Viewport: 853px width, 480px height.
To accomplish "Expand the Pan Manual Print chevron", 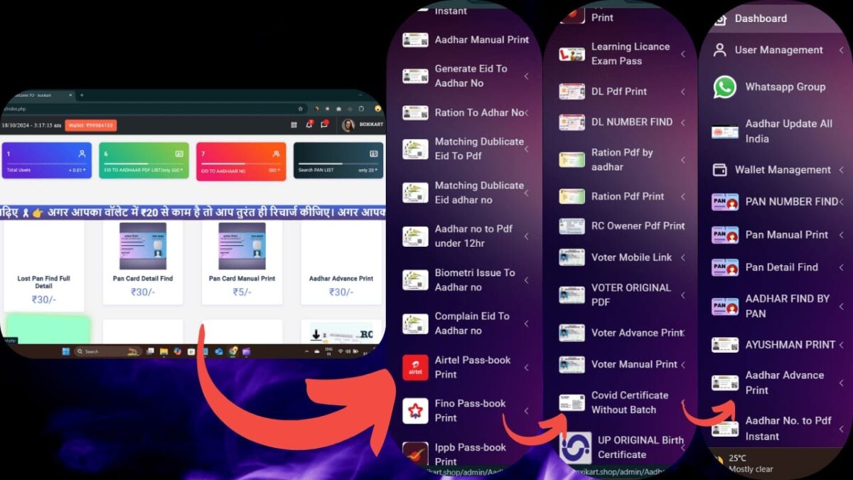I will tap(842, 235).
